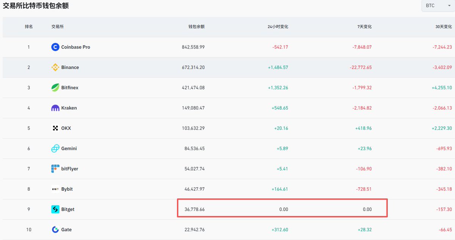
Task: Click the Bitget logo icon
Action: 55,209
